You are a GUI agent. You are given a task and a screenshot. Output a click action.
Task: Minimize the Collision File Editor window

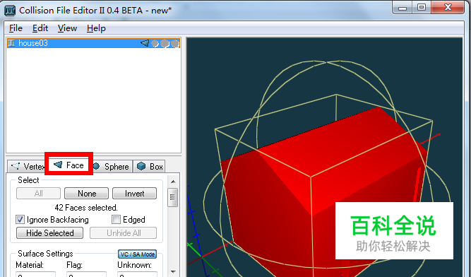point(403,8)
